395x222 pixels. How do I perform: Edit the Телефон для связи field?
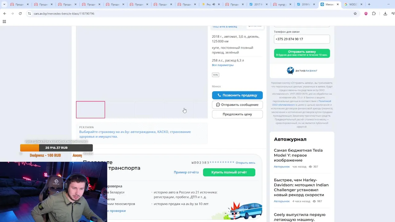point(302,39)
